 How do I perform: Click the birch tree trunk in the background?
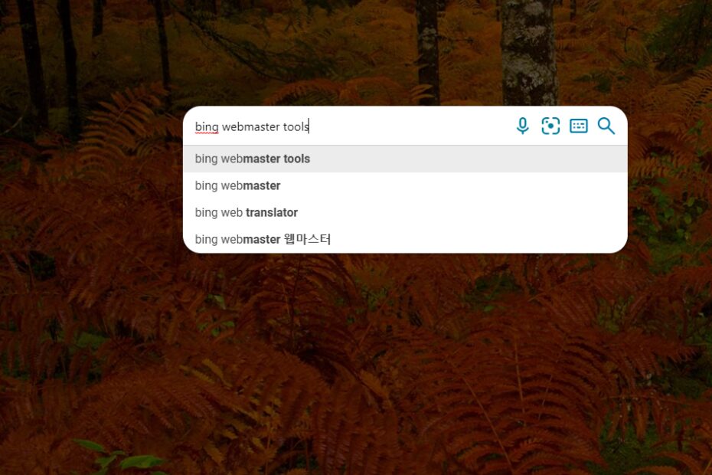click(529, 50)
